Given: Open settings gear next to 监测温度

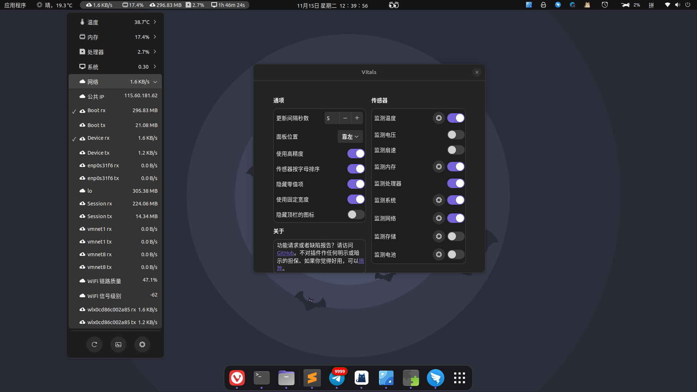Looking at the screenshot, I should 439,118.
